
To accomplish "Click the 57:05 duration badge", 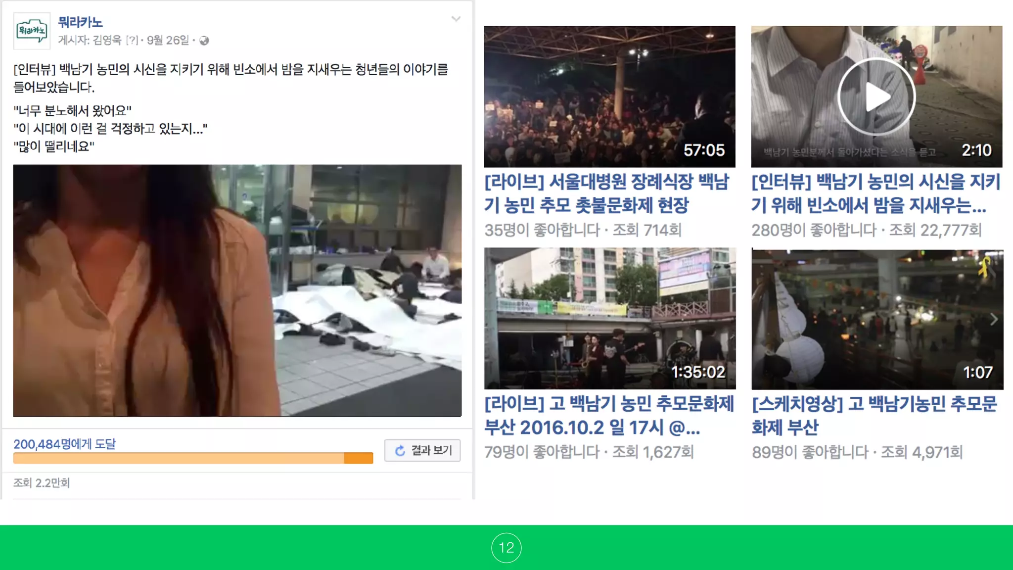I will [x=704, y=150].
